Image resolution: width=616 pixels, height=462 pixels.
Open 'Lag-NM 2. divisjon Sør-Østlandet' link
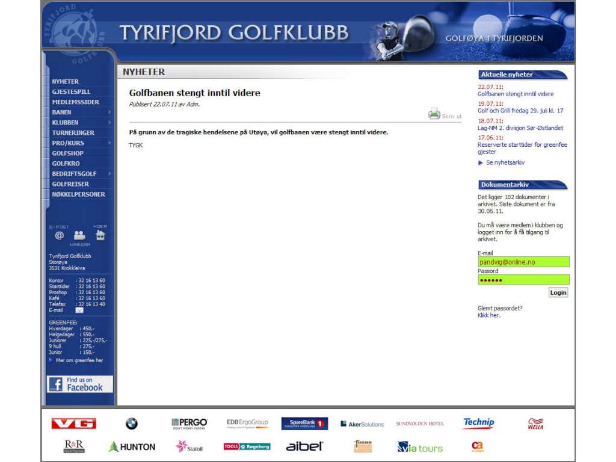pyautogui.click(x=520, y=128)
